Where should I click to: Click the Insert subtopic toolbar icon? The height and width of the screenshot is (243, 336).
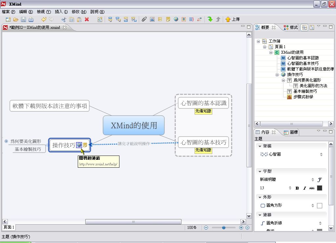point(118,19)
